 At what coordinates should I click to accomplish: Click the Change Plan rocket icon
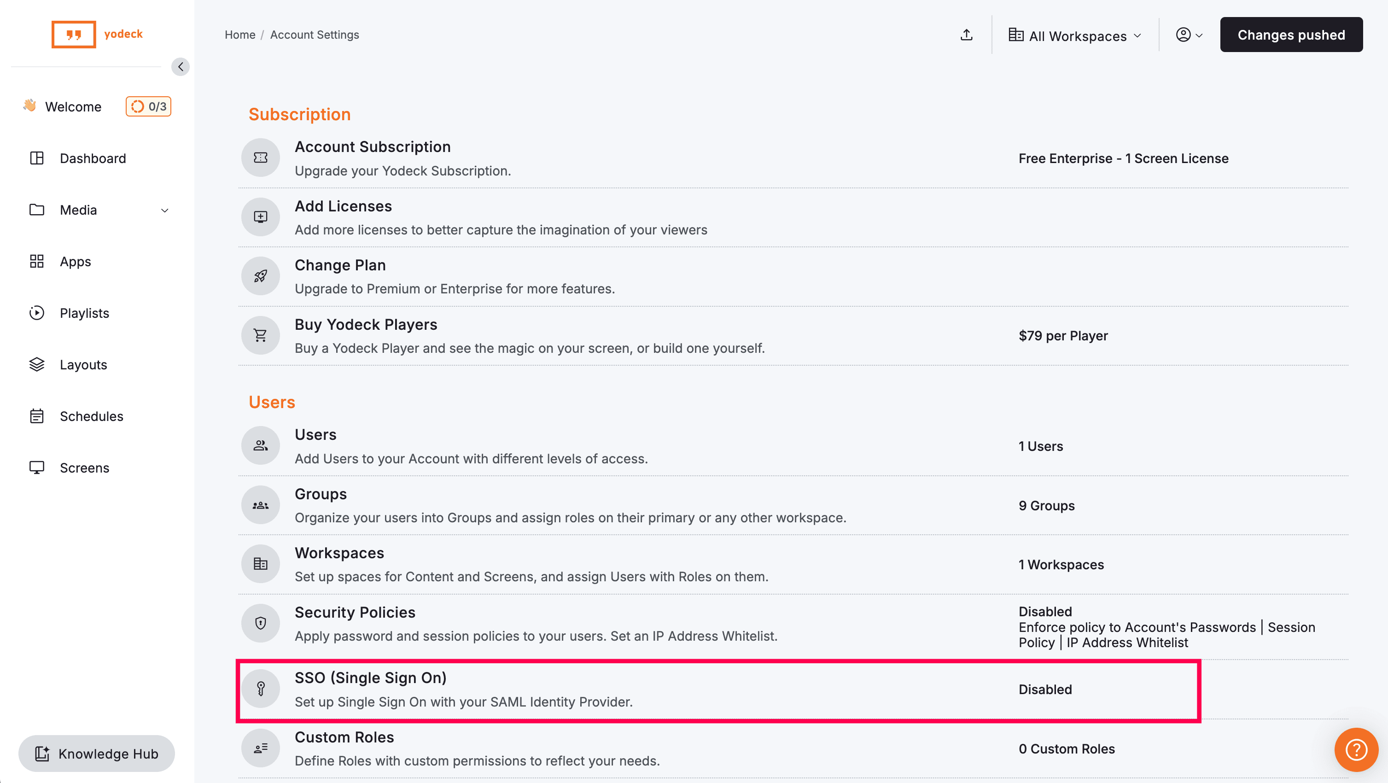click(260, 276)
